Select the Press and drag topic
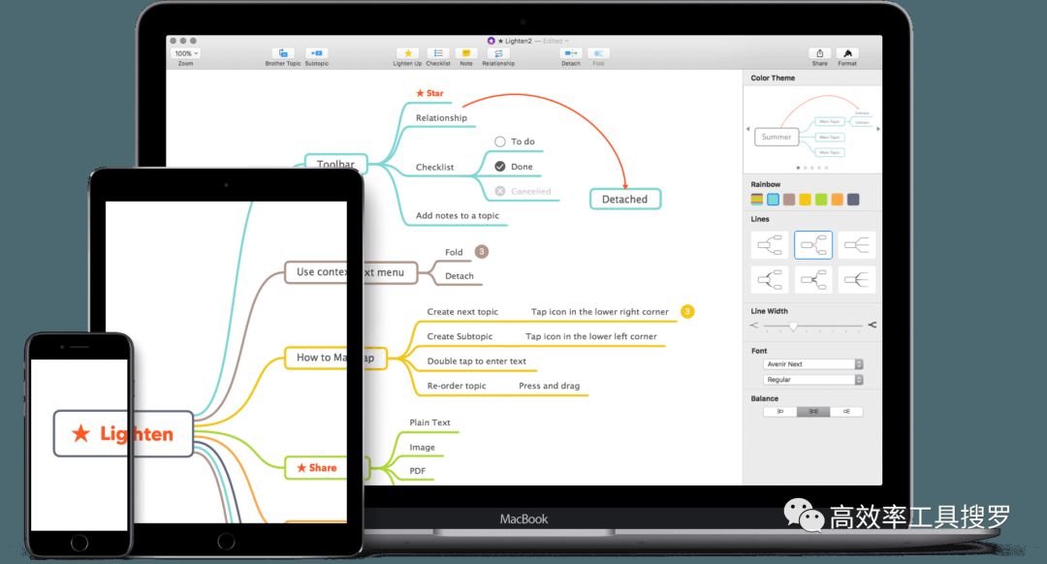 point(550,386)
